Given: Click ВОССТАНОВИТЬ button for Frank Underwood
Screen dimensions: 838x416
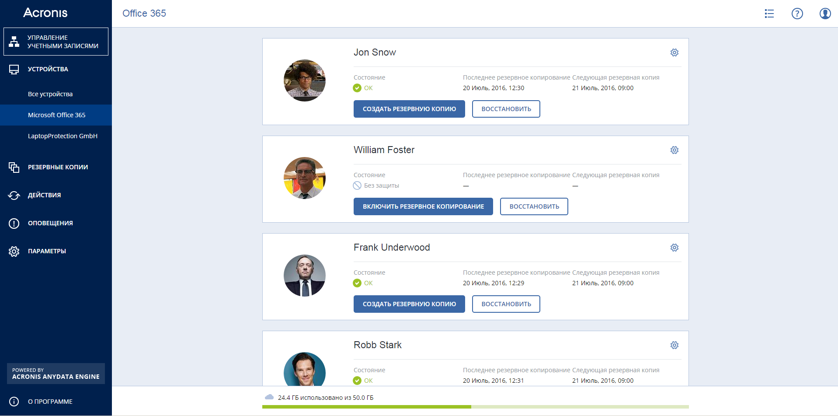Looking at the screenshot, I should pyautogui.click(x=506, y=304).
